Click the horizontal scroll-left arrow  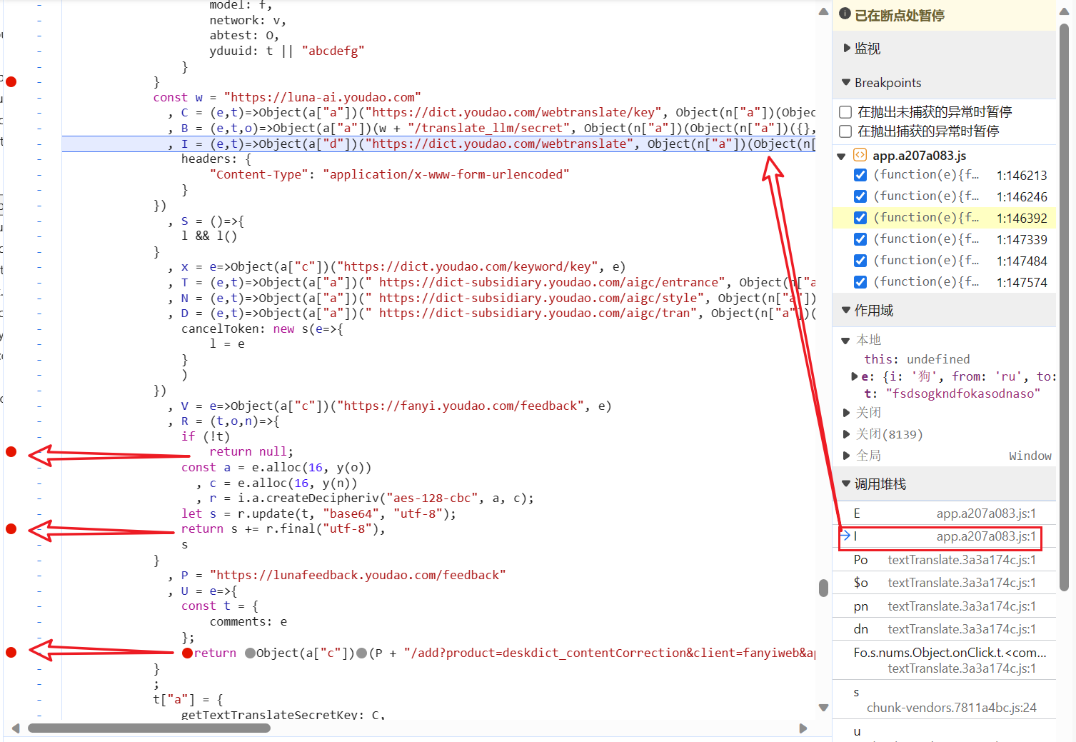16,728
